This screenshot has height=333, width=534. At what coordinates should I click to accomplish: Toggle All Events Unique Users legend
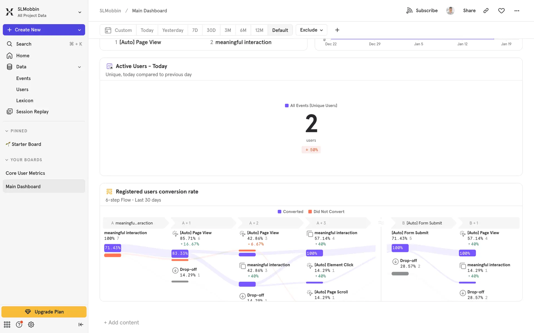pyautogui.click(x=311, y=105)
